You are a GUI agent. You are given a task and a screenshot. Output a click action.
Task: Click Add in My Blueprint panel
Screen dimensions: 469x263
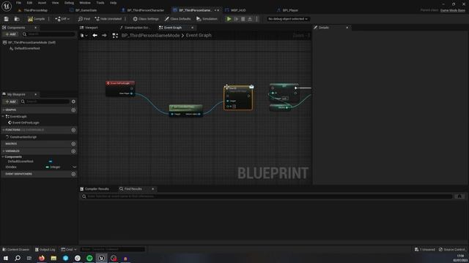pyautogui.click(x=10, y=102)
